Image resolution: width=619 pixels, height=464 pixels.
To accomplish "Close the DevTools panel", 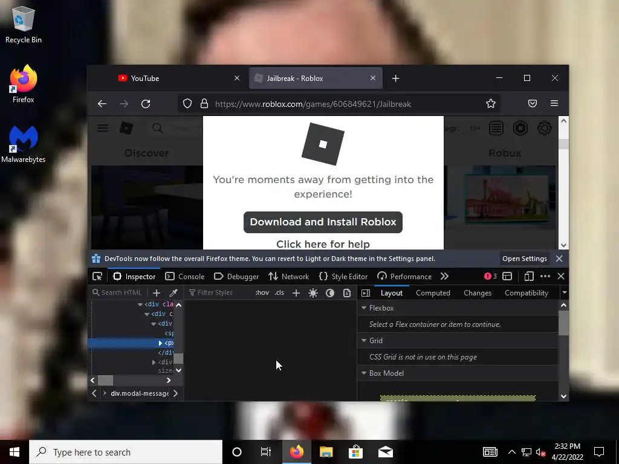I will pyautogui.click(x=561, y=276).
